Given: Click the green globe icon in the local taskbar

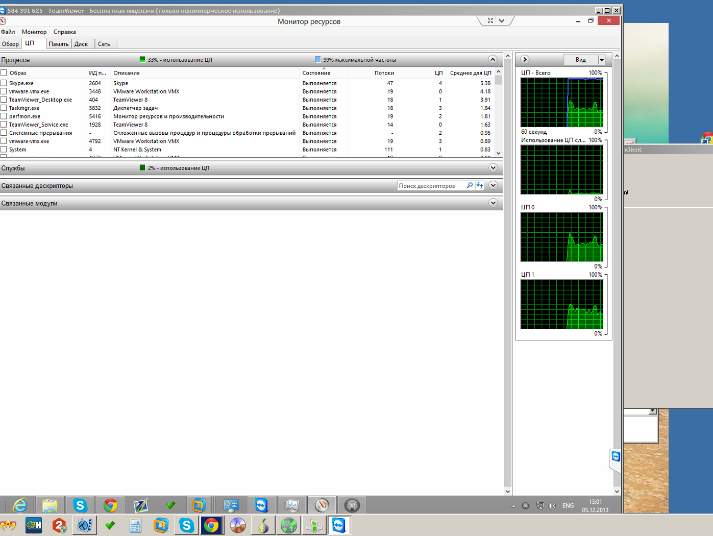Looking at the screenshot, I should 289,525.
